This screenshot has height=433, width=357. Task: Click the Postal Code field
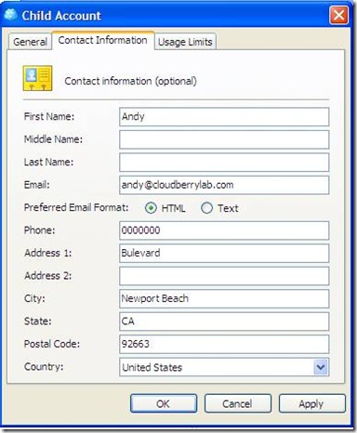pos(224,344)
